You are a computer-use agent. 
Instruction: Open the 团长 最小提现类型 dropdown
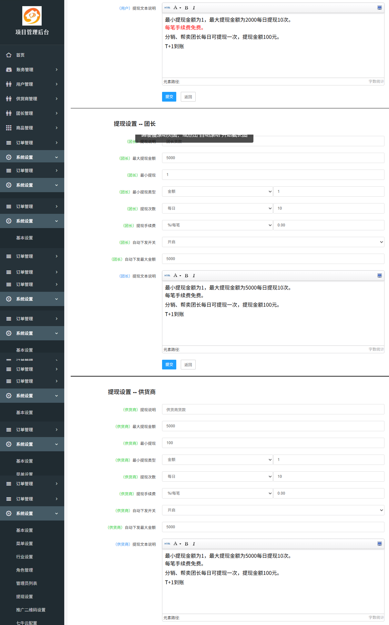(218, 192)
